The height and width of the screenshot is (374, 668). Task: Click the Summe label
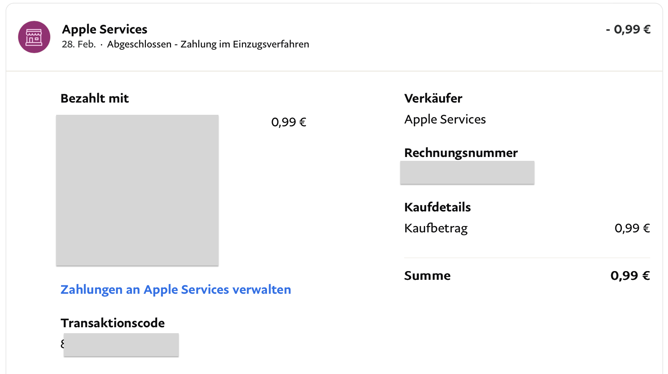[x=427, y=276]
